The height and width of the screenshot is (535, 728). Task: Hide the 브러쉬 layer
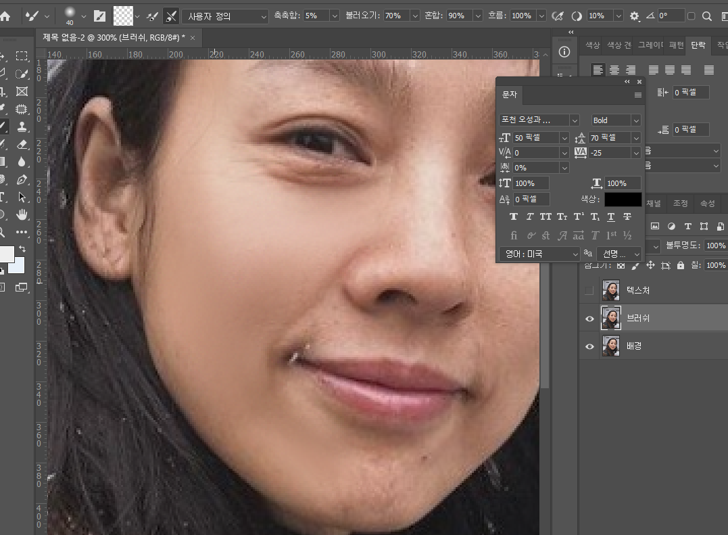(x=589, y=319)
